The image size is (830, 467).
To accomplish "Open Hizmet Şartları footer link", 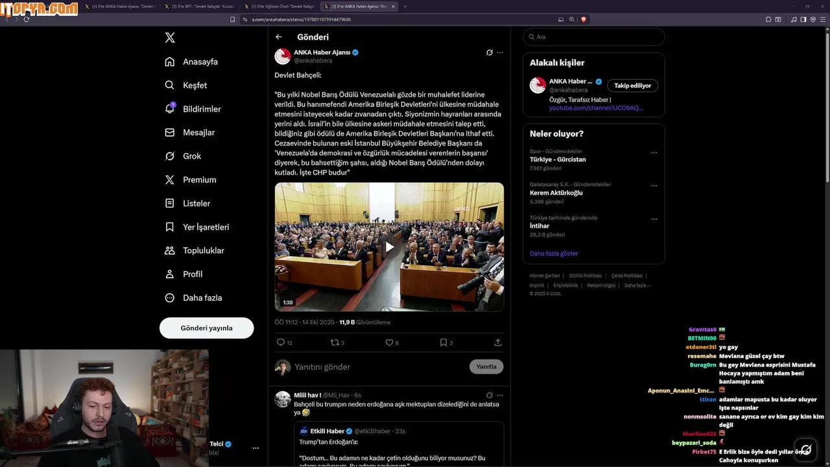I will (x=545, y=276).
